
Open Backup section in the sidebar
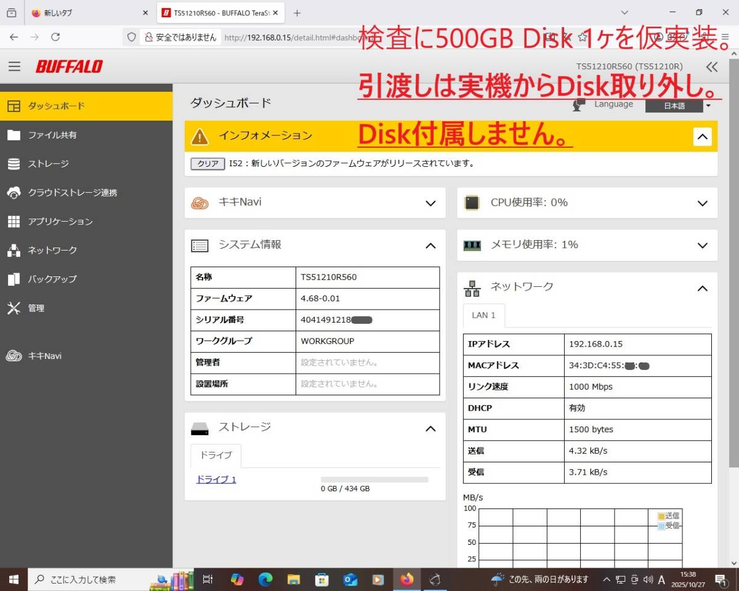click(52, 279)
